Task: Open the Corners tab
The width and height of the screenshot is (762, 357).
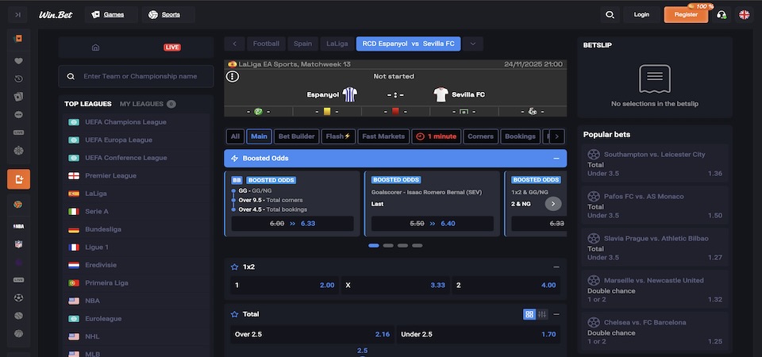Action: pos(481,136)
